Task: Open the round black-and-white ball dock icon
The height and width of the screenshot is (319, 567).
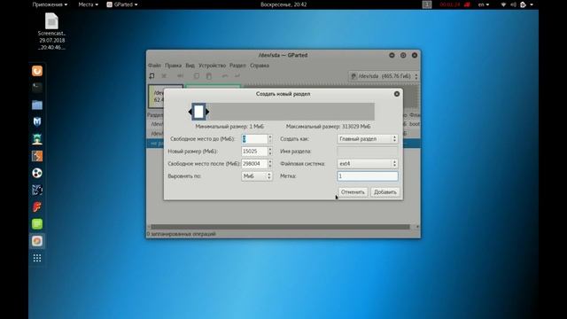Action: pos(37,173)
